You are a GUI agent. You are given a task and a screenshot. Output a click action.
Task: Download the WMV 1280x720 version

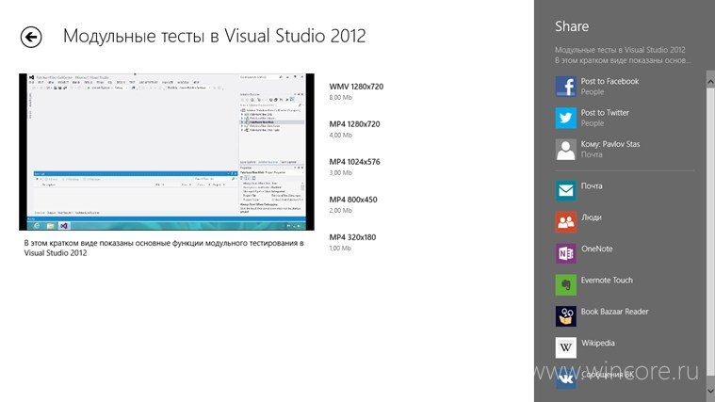pos(356,87)
